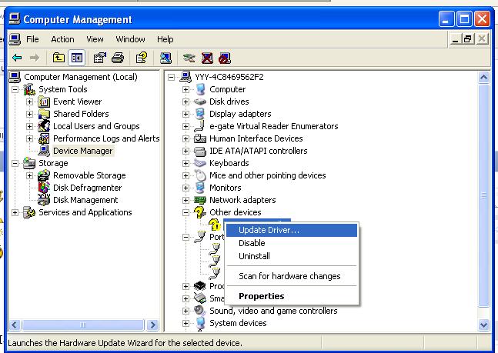Image resolution: width=498 pixels, height=353 pixels.
Task: Expand Services and Applications node
Action: (x=15, y=212)
